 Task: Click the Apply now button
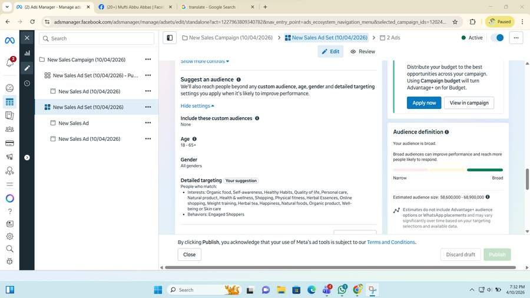pos(424,102)
